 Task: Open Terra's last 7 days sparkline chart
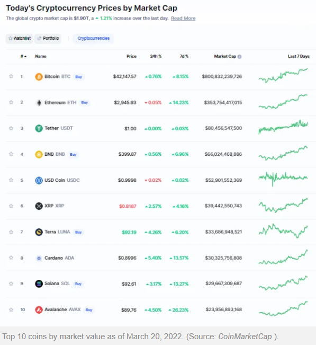pos(283,231)
